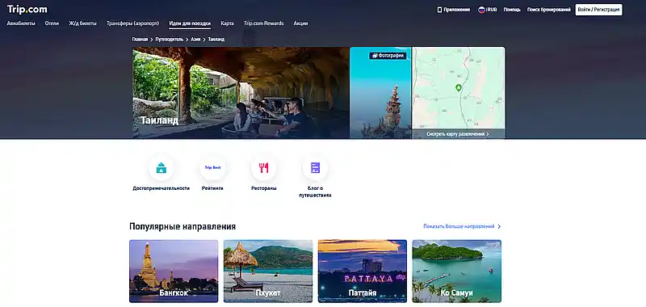Click Главная breadcrumb link
Image resolution: width=646 pixels, height=307 pixels.
[x=140, y=40]
